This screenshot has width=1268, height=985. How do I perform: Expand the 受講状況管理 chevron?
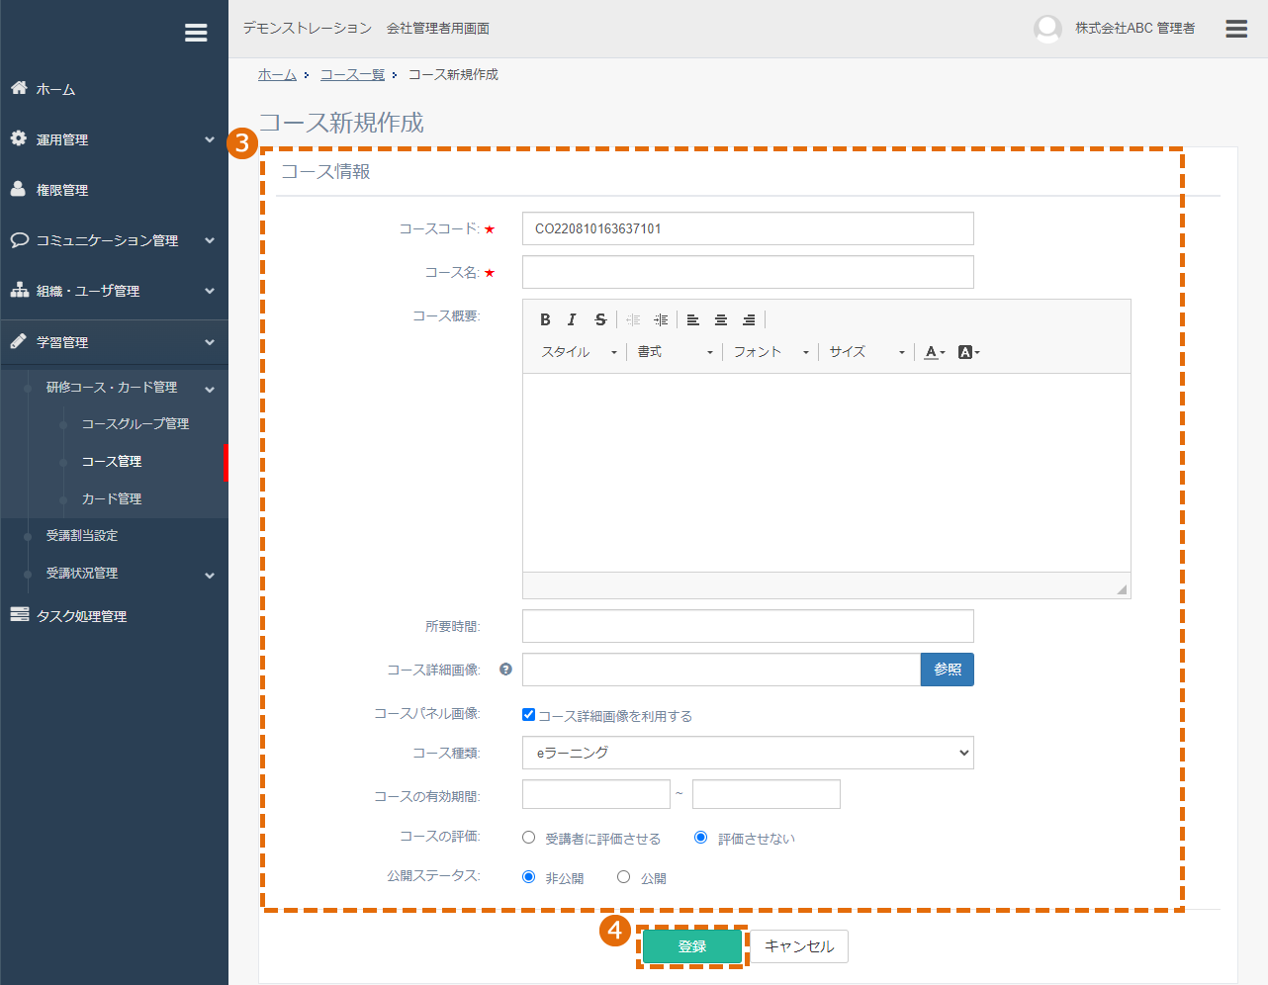click(210, 575)
